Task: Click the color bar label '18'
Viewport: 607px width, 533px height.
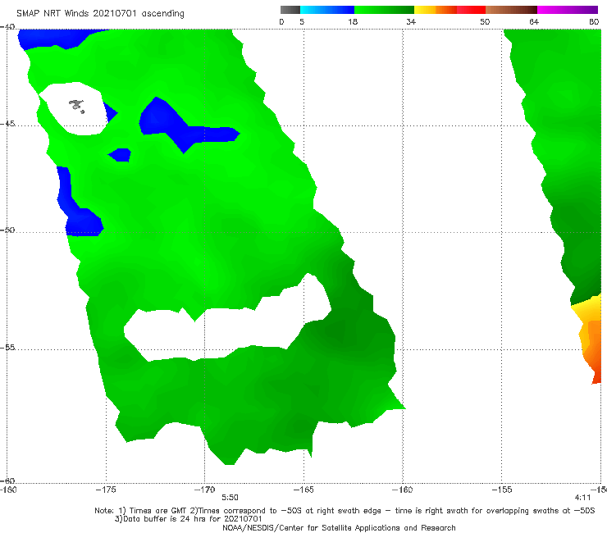Action: coord(353,22)
